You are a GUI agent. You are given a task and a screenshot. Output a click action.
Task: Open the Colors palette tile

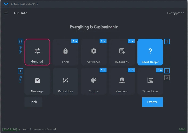(x=94, y=81)
